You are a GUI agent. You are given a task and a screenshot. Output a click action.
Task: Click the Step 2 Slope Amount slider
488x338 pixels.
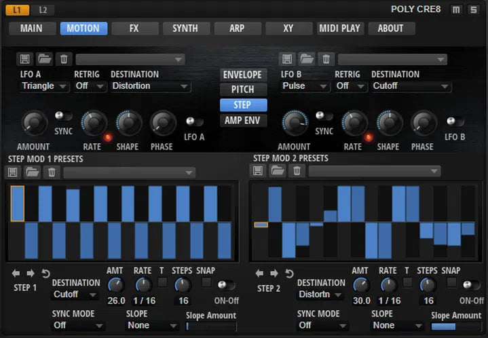pos(456,326)
